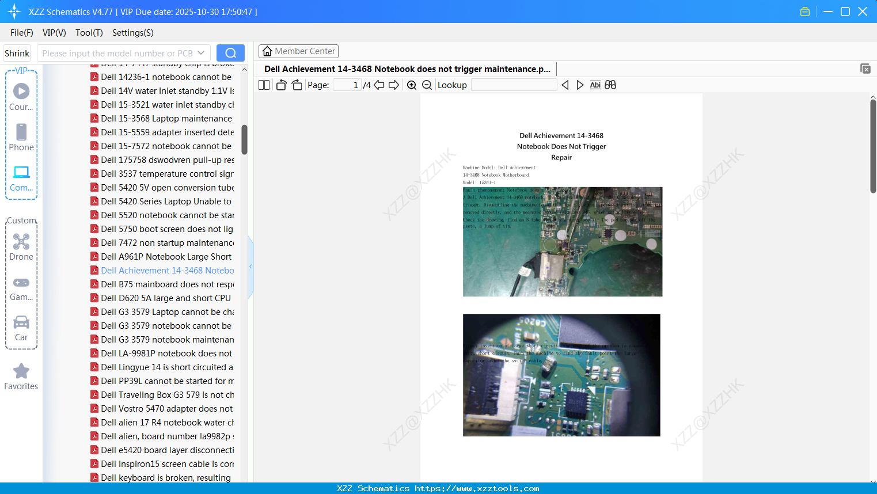Zoom in on the document

click(x=412, y=85)
